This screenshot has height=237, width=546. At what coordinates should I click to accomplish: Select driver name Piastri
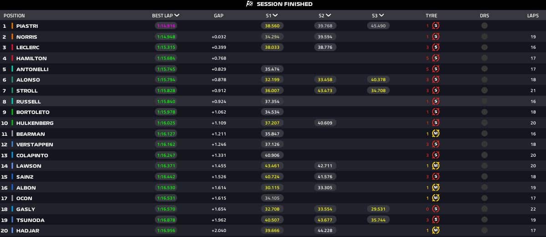[x=27, y=26]
